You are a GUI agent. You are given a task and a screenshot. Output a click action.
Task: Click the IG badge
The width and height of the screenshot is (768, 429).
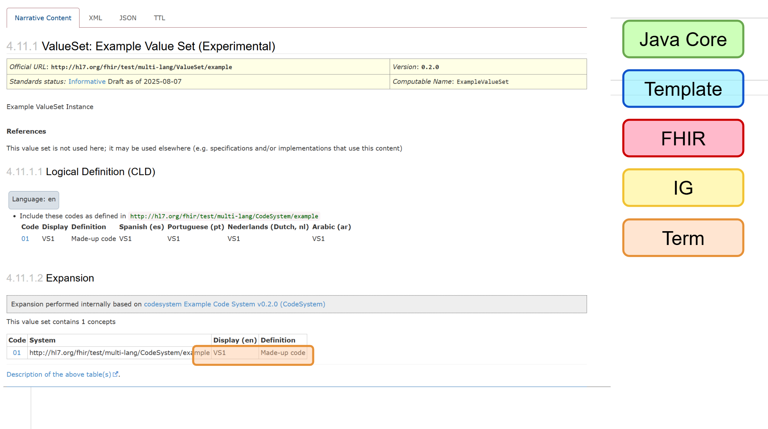(x=683, y=188)
